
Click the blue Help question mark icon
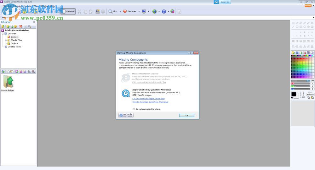click(x=164, y=11)
